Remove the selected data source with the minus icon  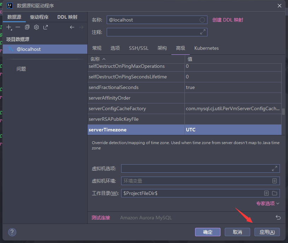(18, 27)
